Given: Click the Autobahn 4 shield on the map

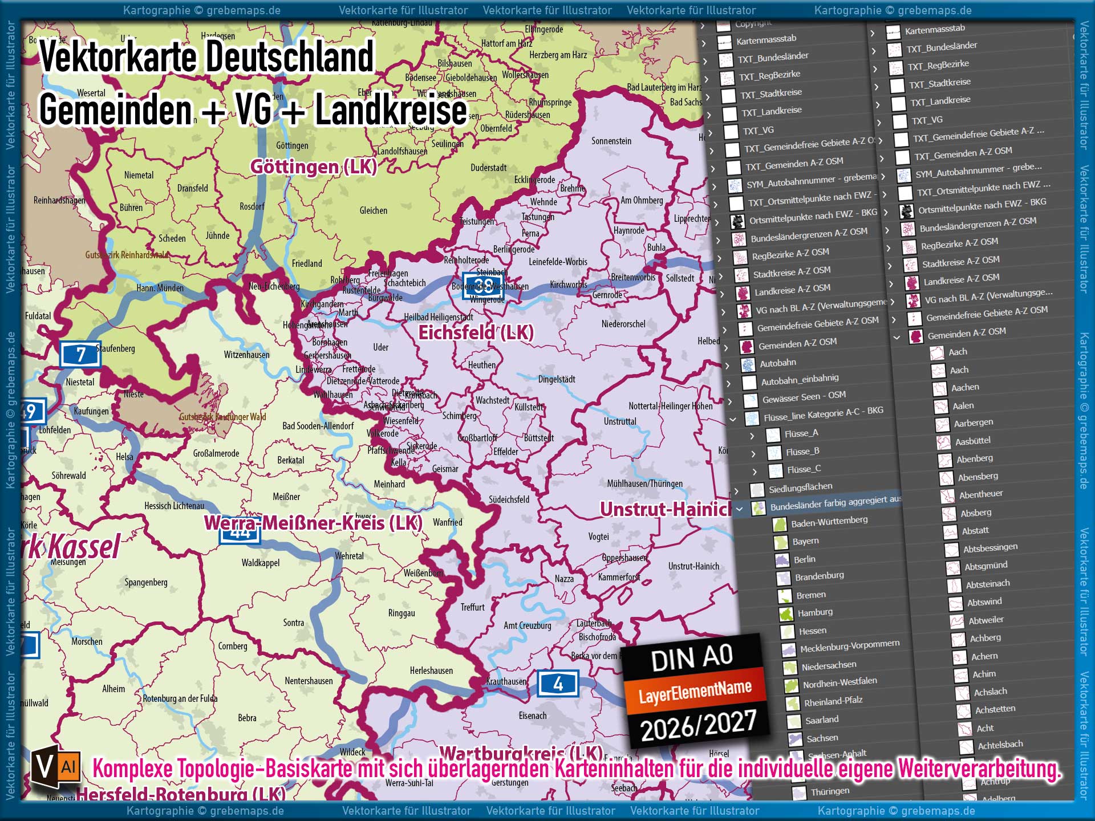Looking at the screenshot, I should point(558,684).
